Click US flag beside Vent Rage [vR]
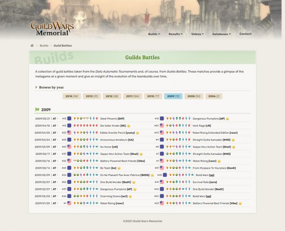 [162, 125]
